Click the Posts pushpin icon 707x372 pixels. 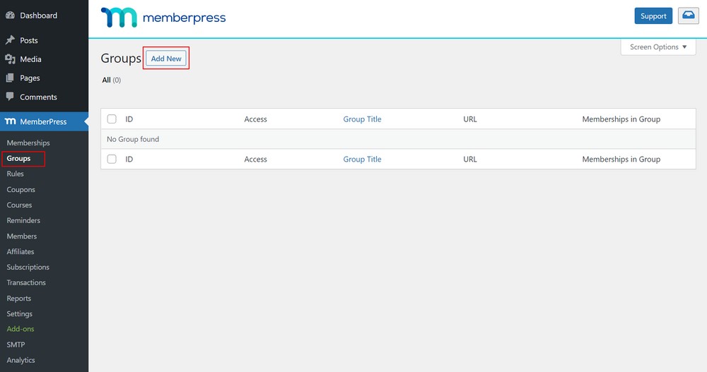(10, 40)
